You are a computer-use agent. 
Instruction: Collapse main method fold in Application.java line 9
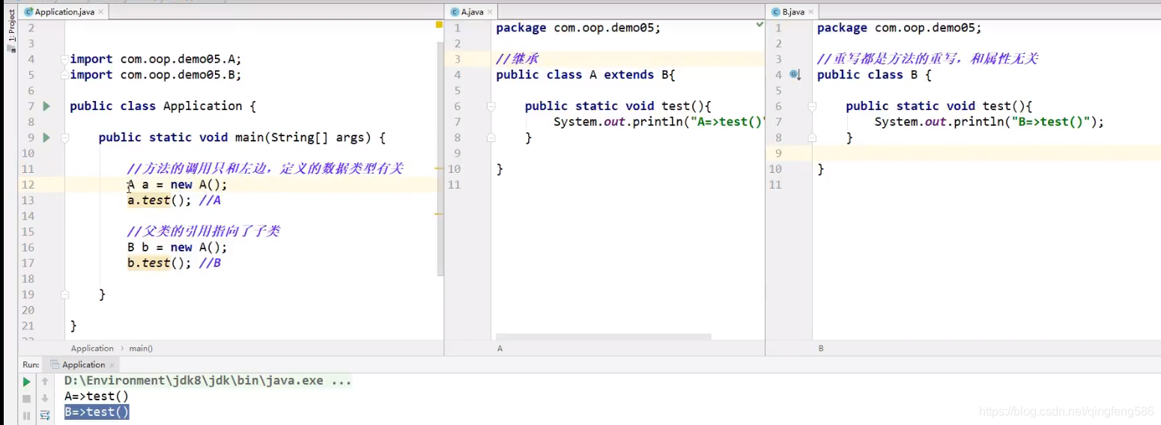pos(65,138)
